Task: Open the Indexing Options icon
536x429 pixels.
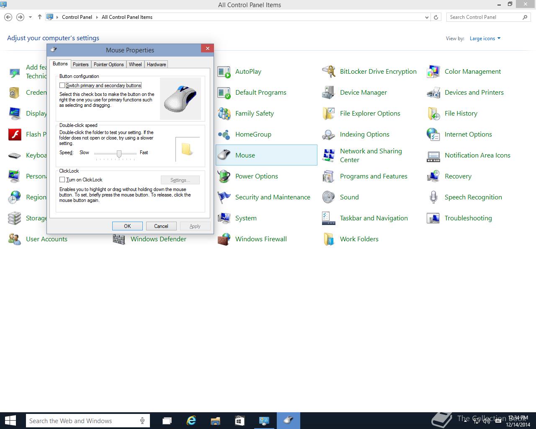Action: 329,134
